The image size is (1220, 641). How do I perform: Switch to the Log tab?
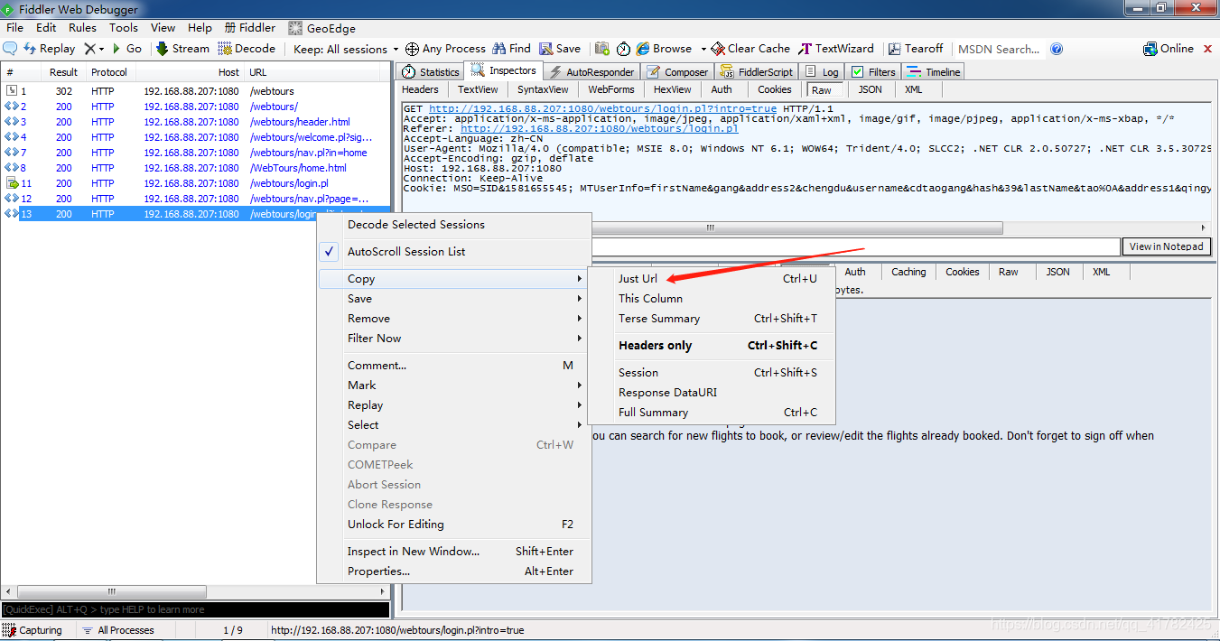point(823,71)
